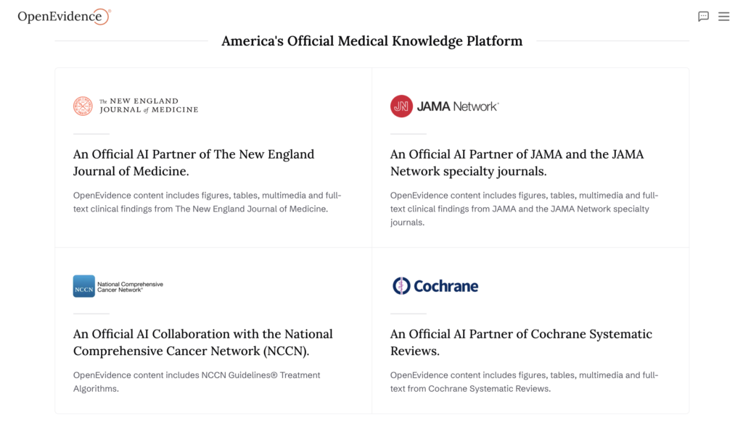Click the NCCN Guidelines Treatment Algorithms text
This screenshot has height=423, width=743.
[x=197, y=382]
